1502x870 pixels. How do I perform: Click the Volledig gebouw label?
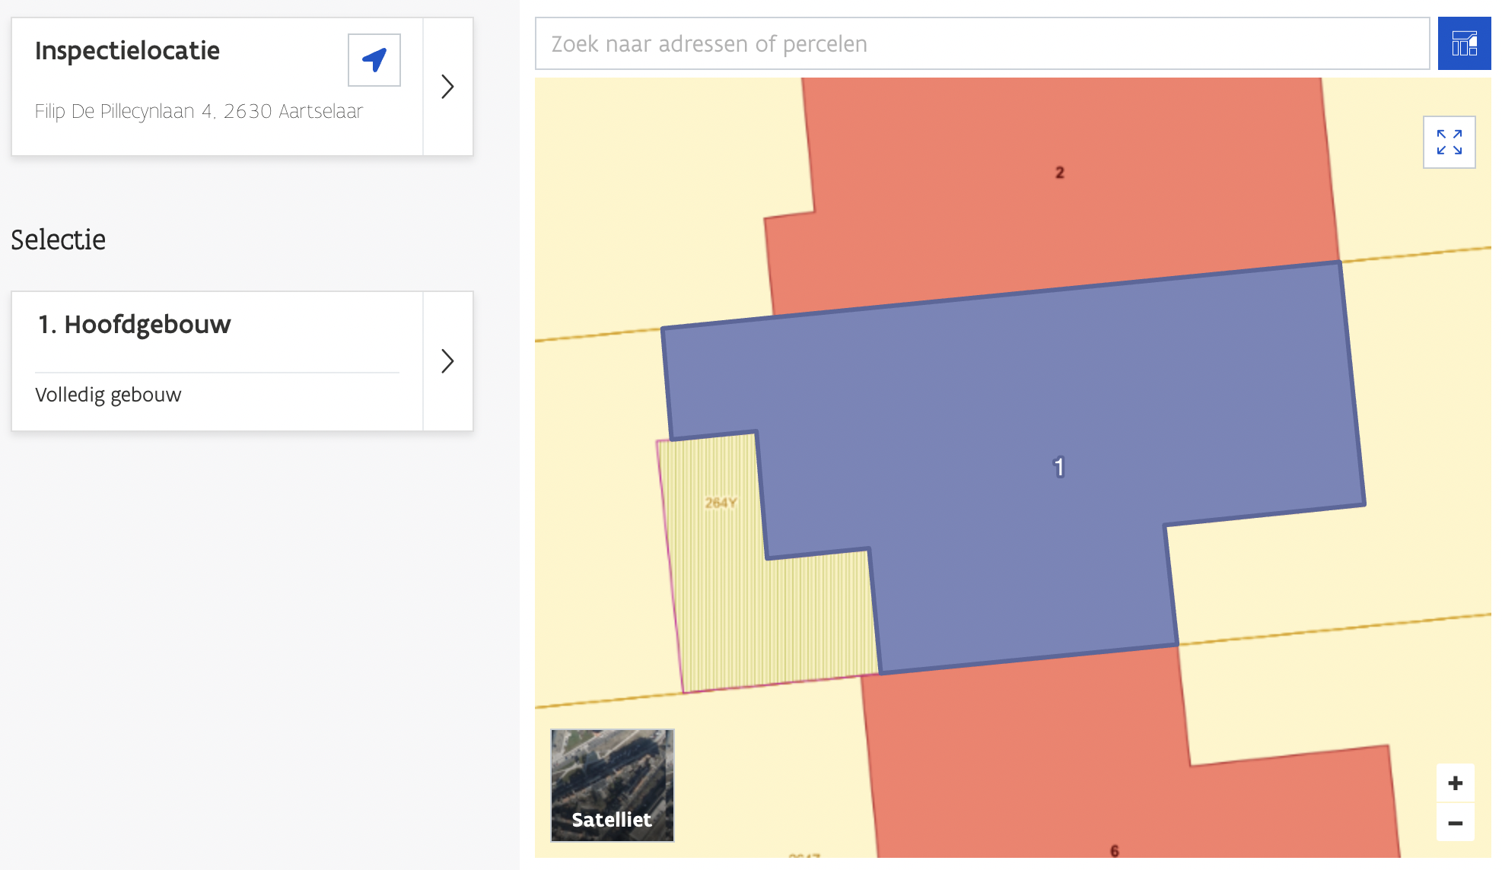pyautogui.click(x=107, y=394)
